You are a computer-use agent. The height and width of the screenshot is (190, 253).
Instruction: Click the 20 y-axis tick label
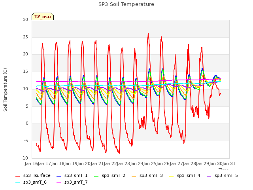coord(25,54)
